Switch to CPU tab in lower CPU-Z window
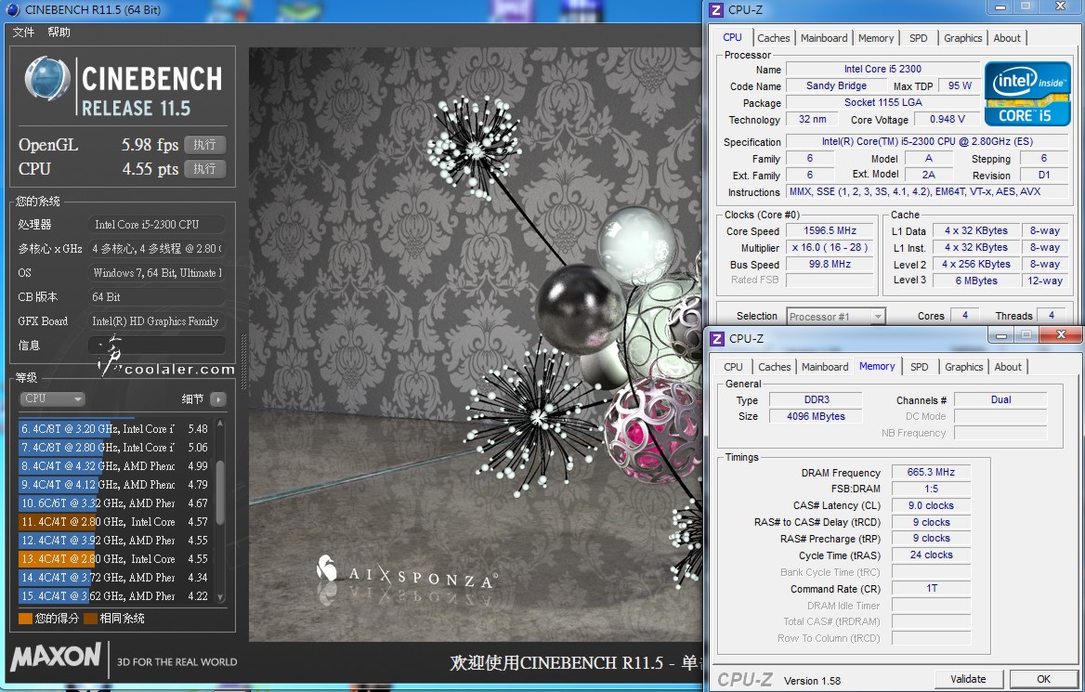Viewport: 1085px width, 692px height. (x=734, y=367)
